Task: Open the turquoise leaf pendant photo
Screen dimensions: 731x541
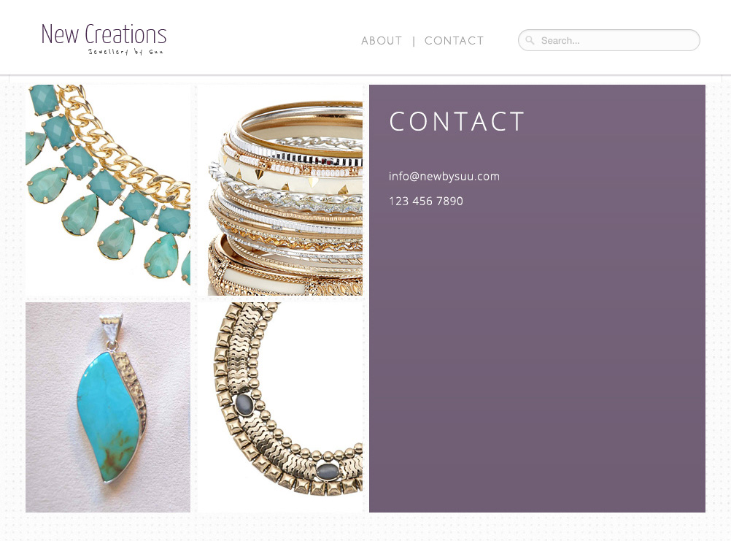Action: [x=108, y=407]
